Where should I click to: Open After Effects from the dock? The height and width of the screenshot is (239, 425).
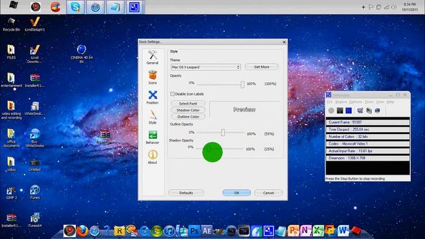click(x=207, y=231)
